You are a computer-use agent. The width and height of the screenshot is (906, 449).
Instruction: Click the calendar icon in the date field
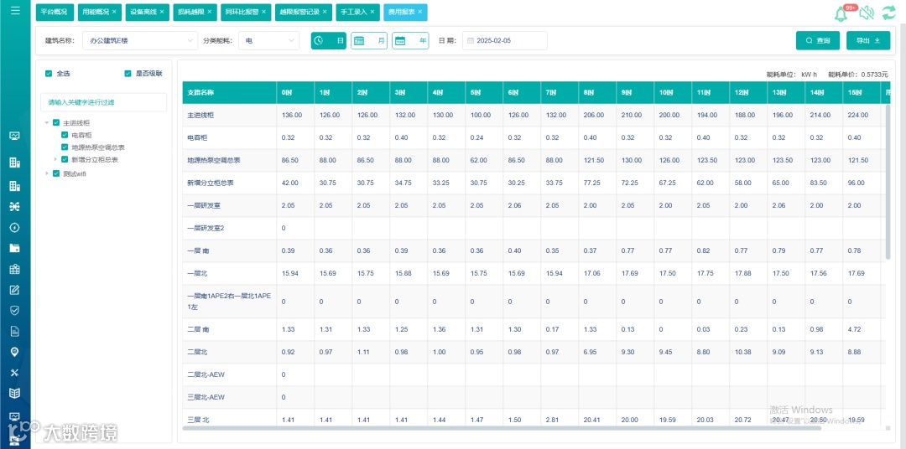471,41
